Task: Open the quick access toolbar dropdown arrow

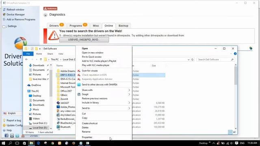Action: click(40, 49)
